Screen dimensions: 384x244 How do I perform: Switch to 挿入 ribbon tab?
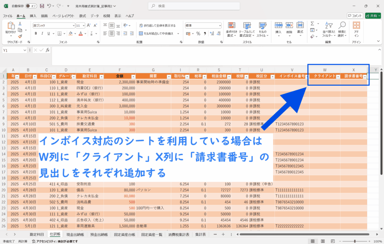point(33,16)
